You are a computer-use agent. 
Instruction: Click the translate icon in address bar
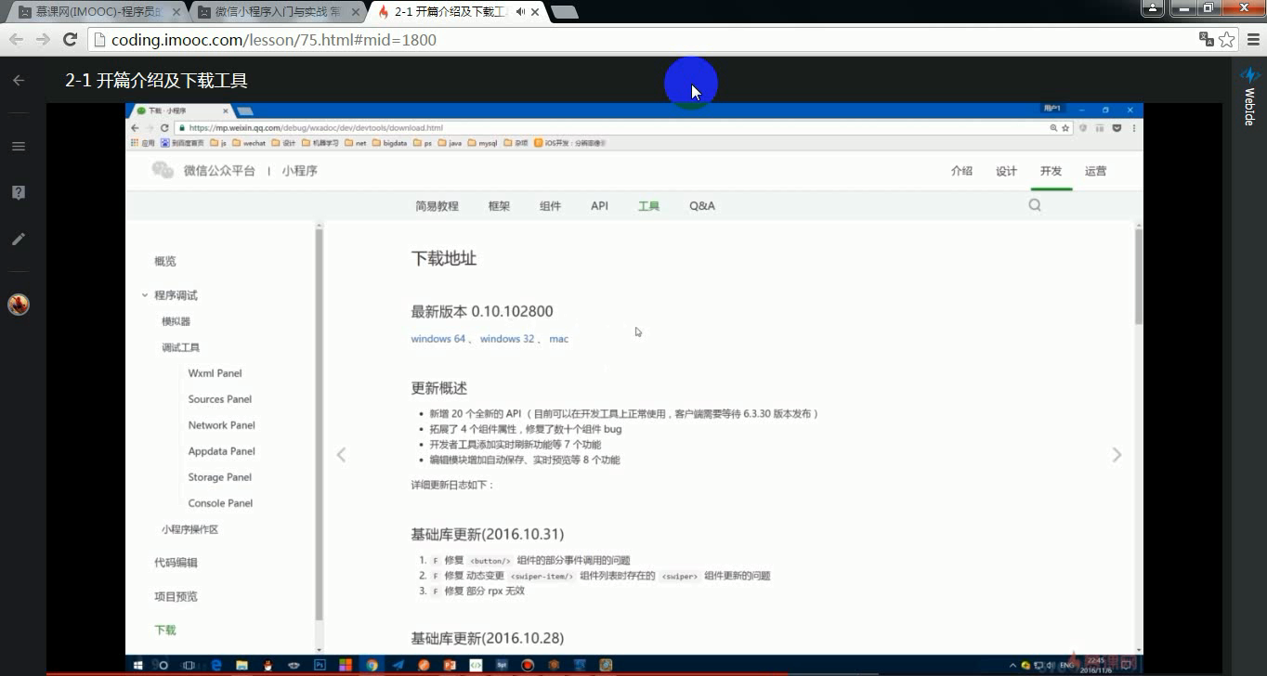point(1206,39)
